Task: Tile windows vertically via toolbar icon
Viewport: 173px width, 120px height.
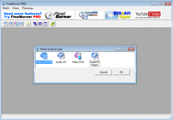Action: coord(46,24)
